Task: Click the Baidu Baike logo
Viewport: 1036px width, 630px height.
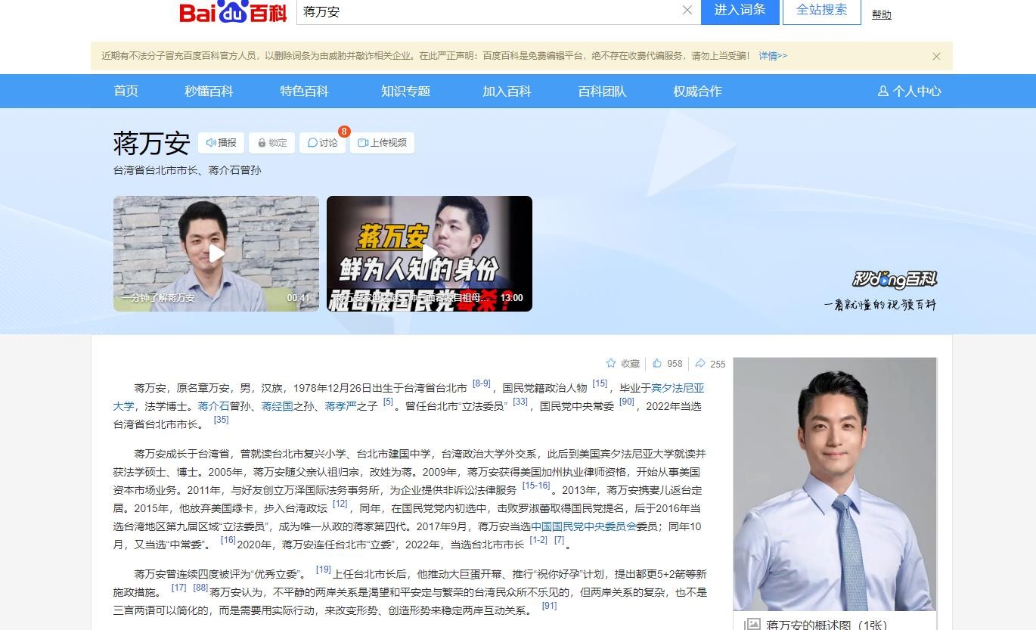Action: pyautogui.click(x=233, y=12)
